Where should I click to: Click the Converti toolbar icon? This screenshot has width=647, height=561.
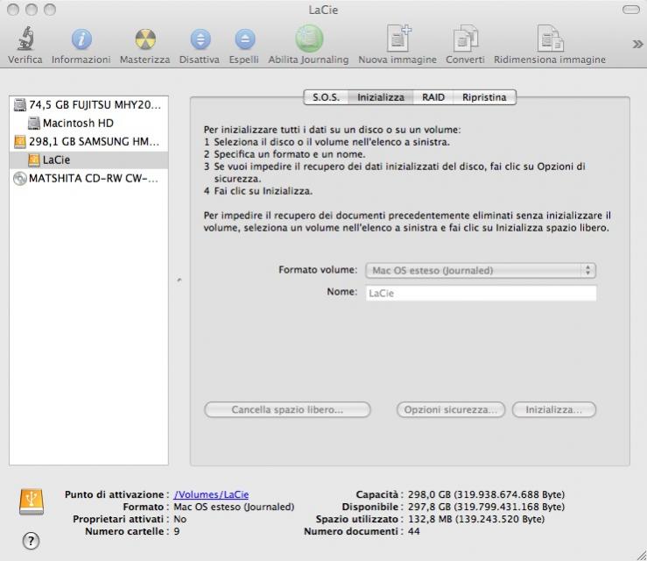(465, 39)
